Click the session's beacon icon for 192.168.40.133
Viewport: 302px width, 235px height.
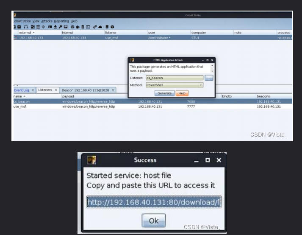click(15, 38)
